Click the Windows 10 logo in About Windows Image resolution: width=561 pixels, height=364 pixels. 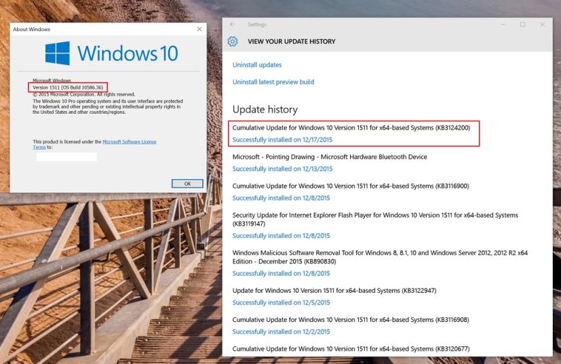pyautogui.click(x=111, y=54)
